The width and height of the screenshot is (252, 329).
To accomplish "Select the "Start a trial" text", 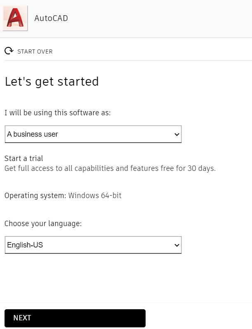I will click(x=24, y=159).
